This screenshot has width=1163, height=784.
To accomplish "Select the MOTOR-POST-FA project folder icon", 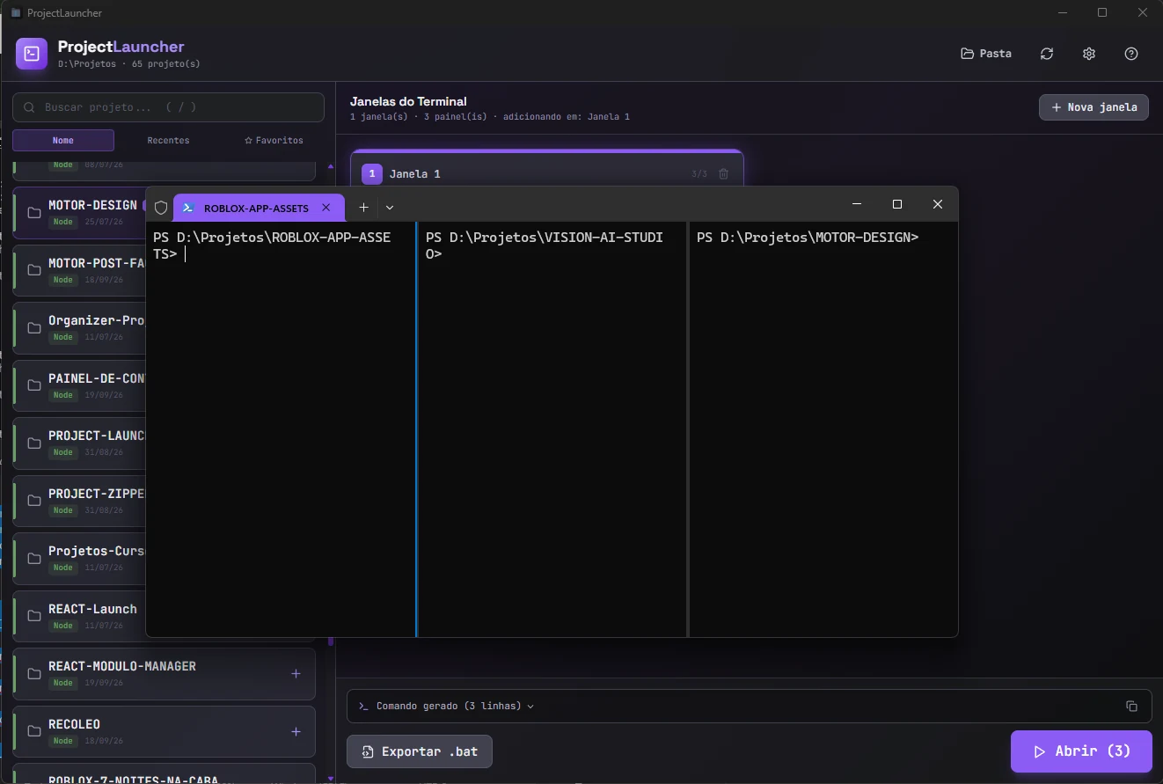I will coord(34,270).
